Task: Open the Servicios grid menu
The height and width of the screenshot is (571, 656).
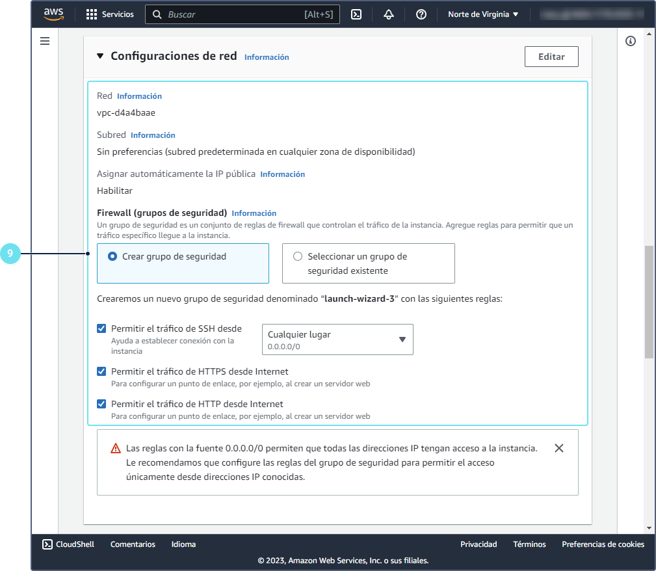Action: pos(110,14)
